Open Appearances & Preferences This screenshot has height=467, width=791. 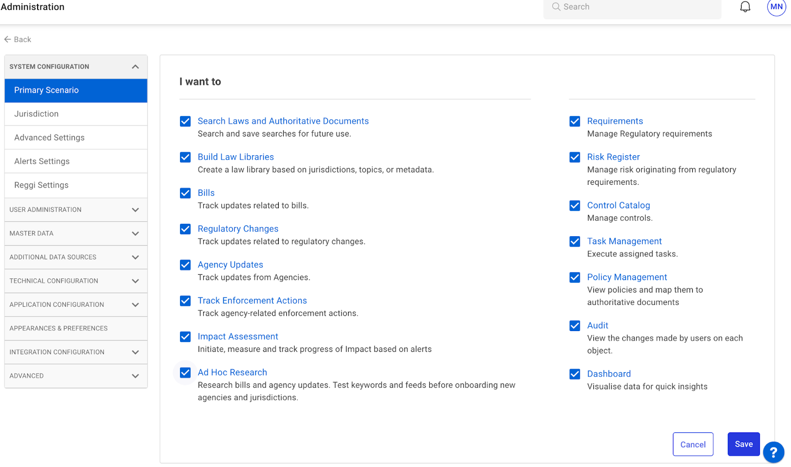[x=58, y=329]
